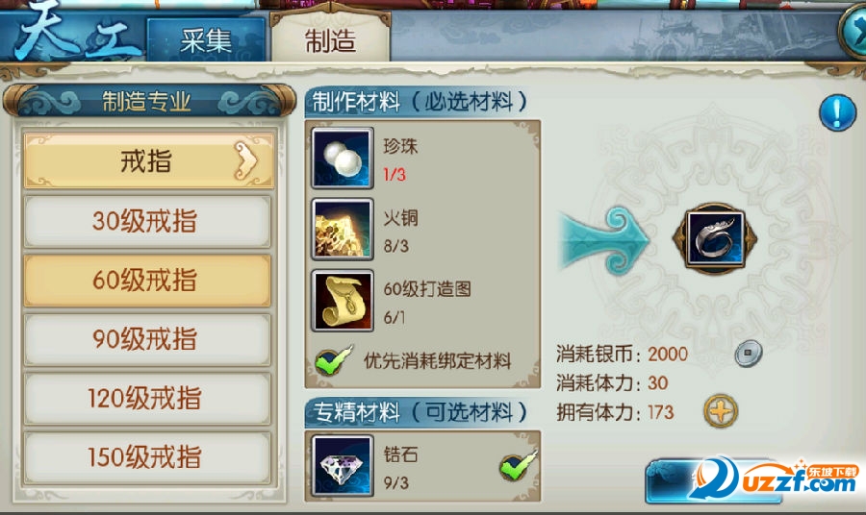
Task: Tap the gold plus to add 体力
Action: tap(721, 411)
